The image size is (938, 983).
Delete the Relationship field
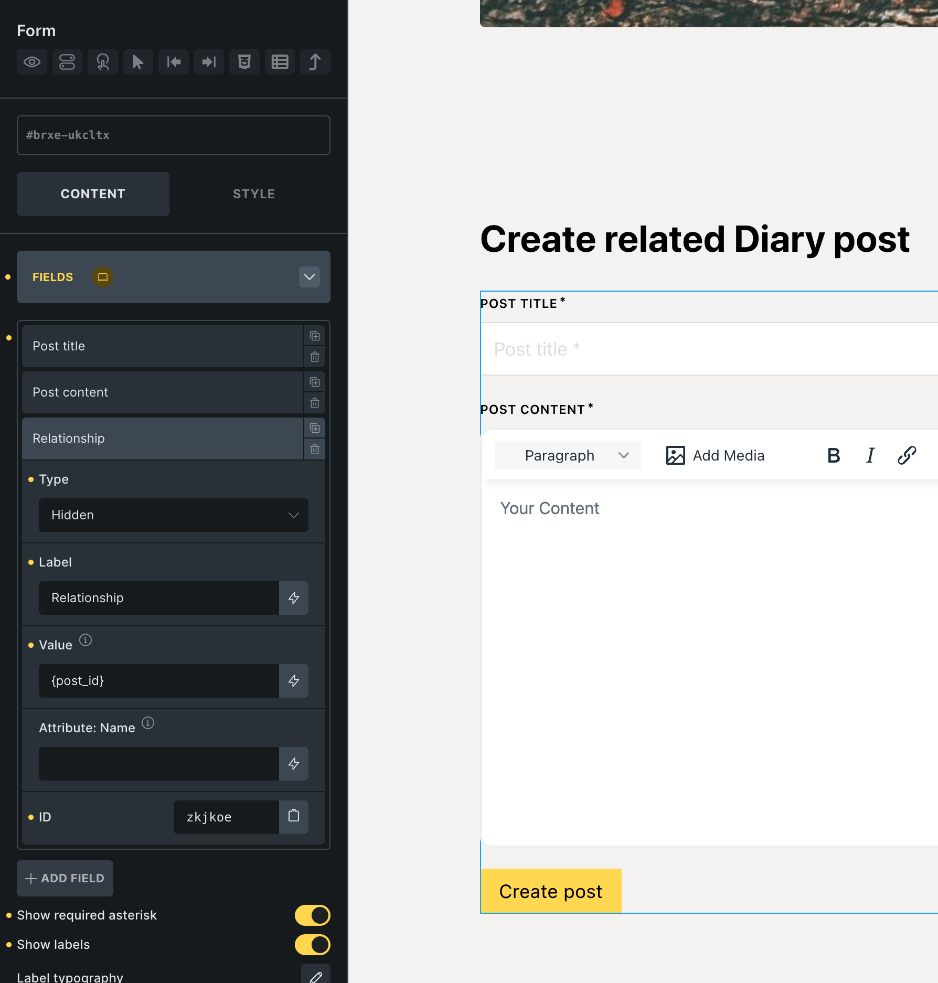[315, 449]
